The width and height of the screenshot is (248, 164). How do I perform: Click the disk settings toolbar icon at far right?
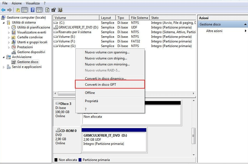coord(60,10)
